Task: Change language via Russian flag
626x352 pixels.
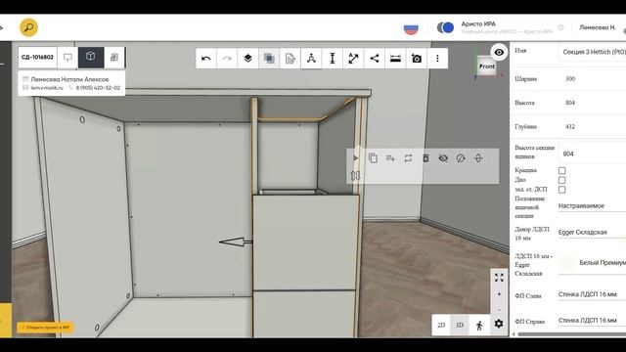Action: pyautogui.click(x=411, y=28)
